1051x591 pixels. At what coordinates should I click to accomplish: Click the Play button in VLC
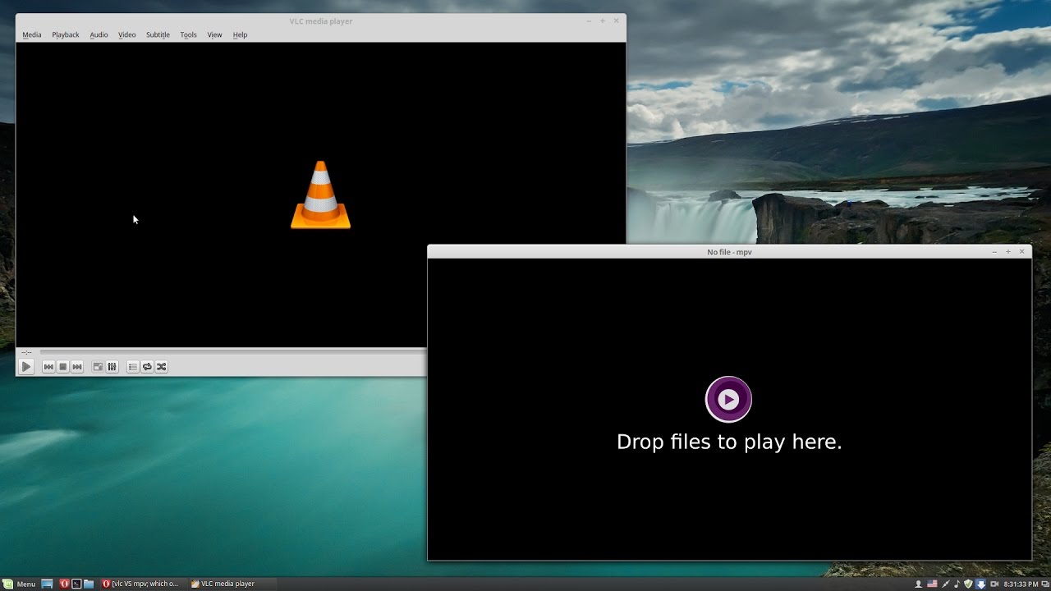click(x=26, y=367)
